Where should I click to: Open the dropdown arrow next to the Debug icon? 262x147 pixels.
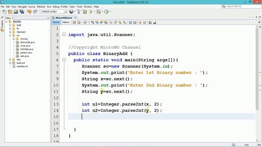pyautogui.click(x=102, y=11)
